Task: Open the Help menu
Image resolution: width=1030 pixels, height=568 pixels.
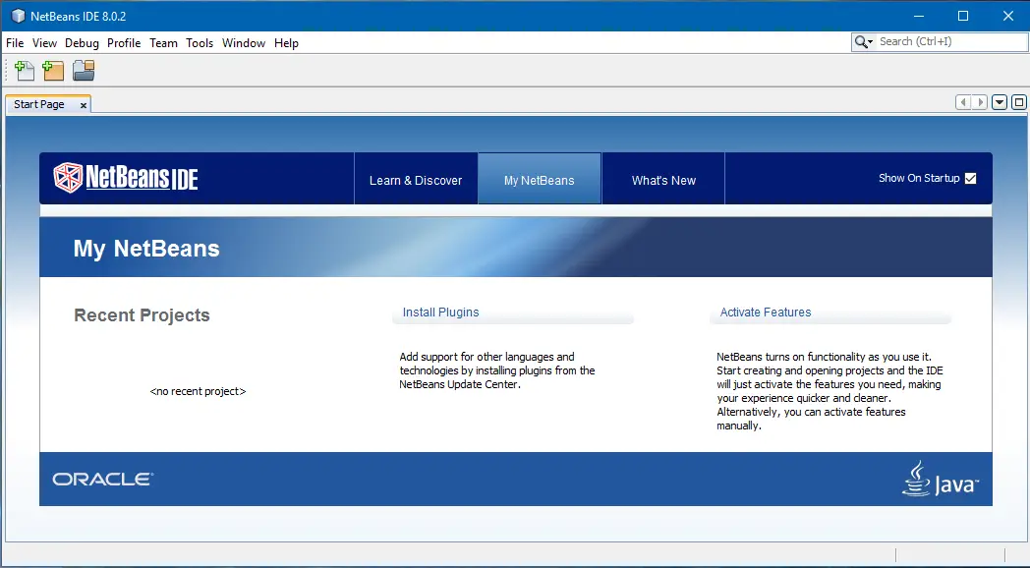Action: pos(286,43)
